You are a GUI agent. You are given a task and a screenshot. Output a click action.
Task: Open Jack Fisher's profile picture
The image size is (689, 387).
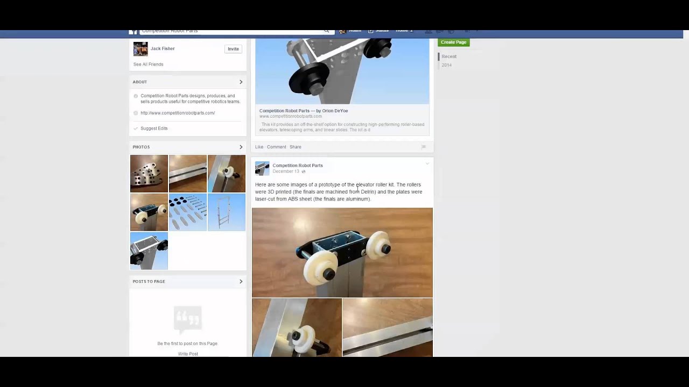click(140, 49)
